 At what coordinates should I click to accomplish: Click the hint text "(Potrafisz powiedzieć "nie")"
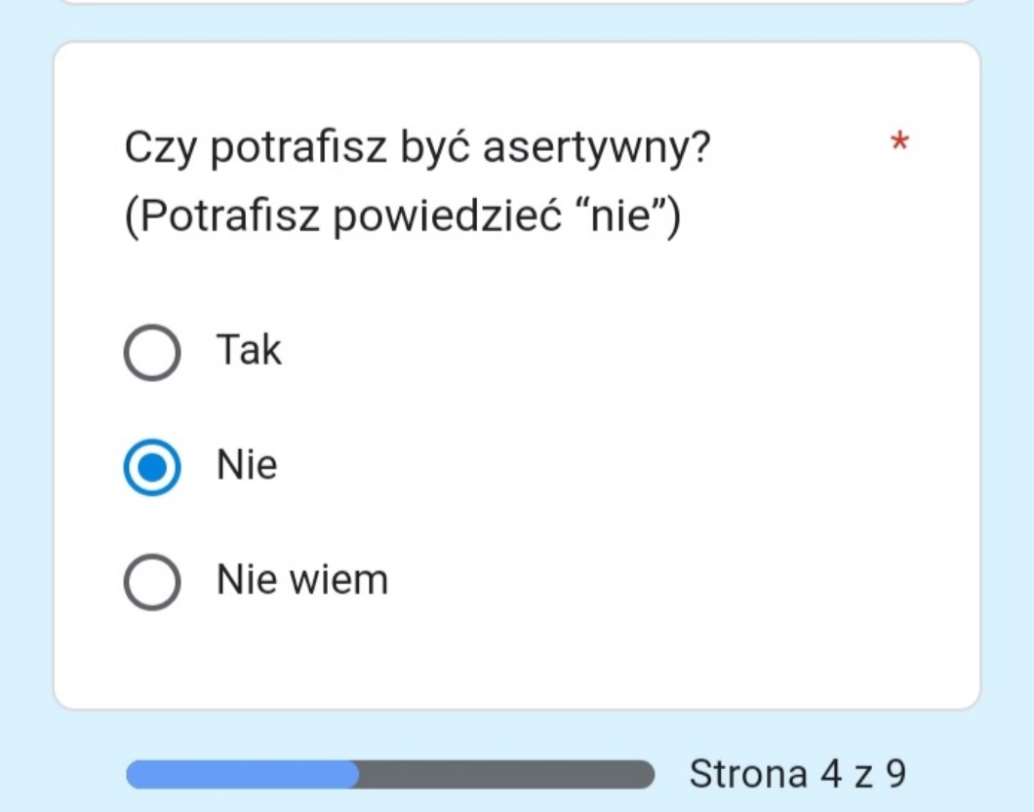pos(402,216)
